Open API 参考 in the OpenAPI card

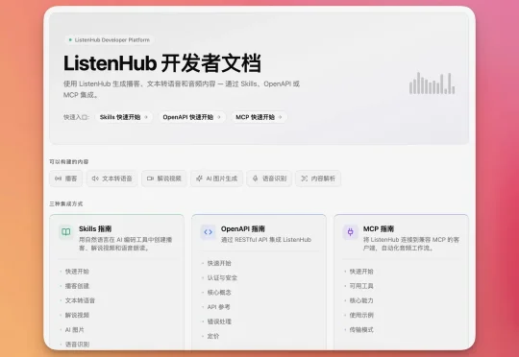pos(218,307)
